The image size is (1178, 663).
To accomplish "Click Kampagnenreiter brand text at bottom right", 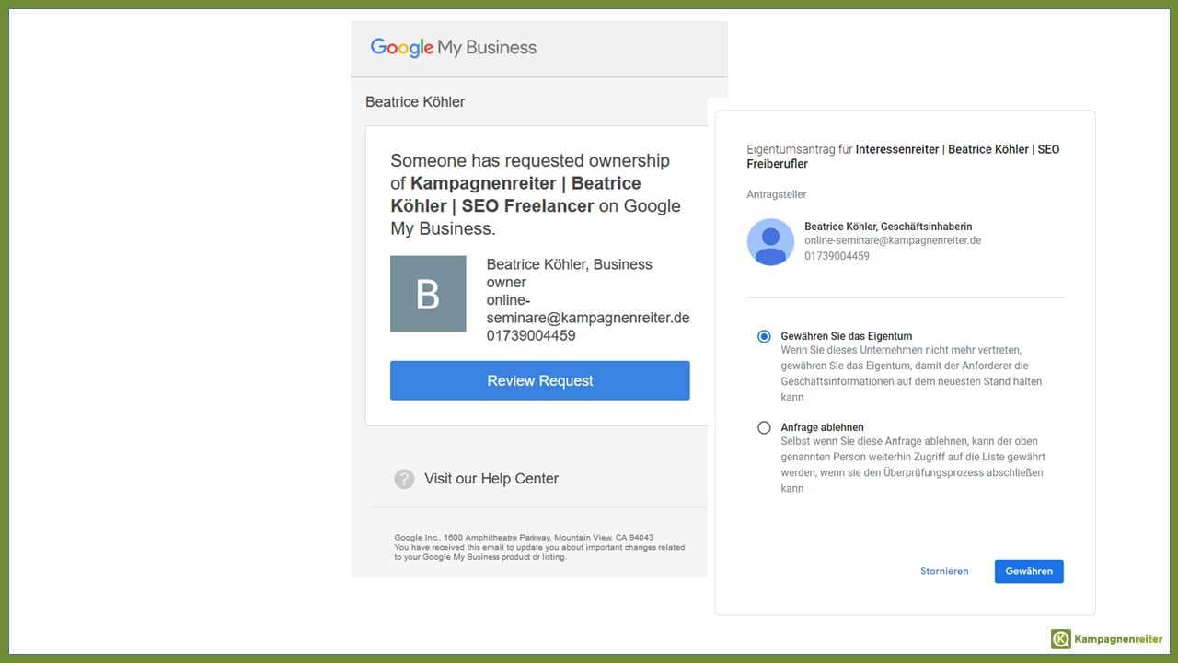I will pos(1118,639).
